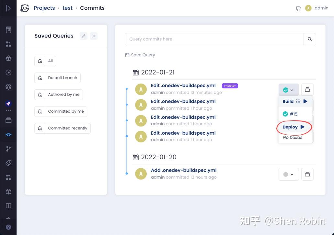Select the highlighted Commits icon in sidebar
The image size is (334, 235).
coord(8,135)
